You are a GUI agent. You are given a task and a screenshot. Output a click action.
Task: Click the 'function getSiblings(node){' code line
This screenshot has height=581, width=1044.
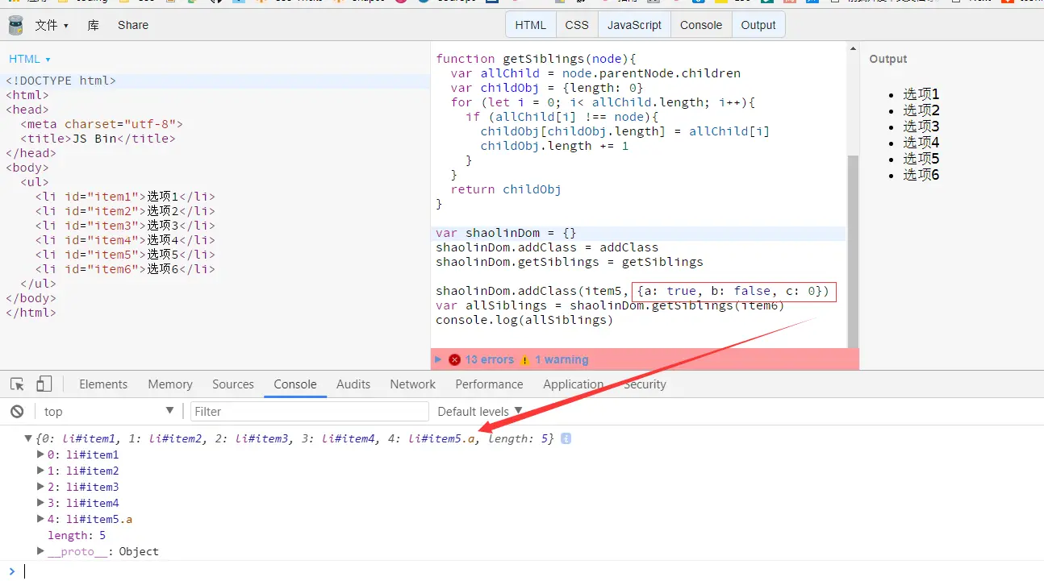[537, 59]
